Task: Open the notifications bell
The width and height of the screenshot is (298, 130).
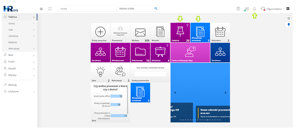Action: (x=255, y=9)
